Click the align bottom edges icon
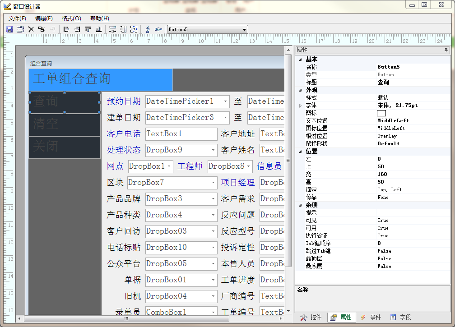The width and height of the screenshot is (455, 327). (x=99, y=29)
